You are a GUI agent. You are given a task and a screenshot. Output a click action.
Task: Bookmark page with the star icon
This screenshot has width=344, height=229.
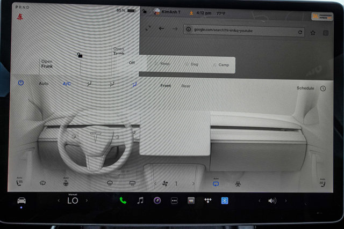(x=313, y=33)
